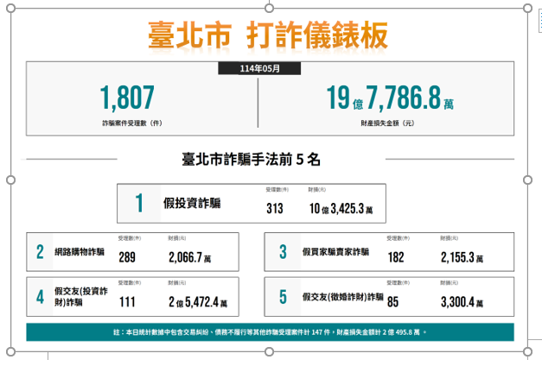
Task: Click the left-middle resize handle
Action: tap(10, 180)
